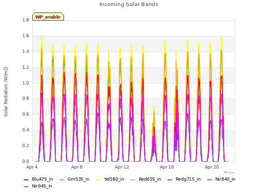
Task: Click the 1.4 y-axis tick label
Action: coord(25,52)
